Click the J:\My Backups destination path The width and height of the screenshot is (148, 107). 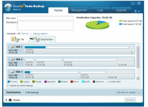(x=32, y=93)
